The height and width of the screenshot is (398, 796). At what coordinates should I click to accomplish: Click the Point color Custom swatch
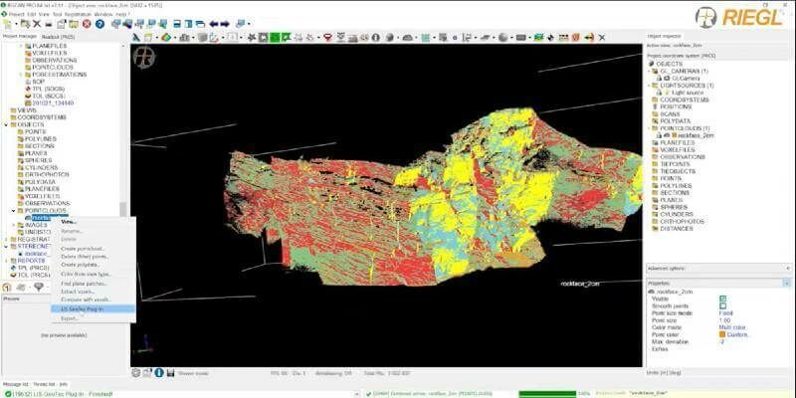pyautogui.click(x=722, y=334)
